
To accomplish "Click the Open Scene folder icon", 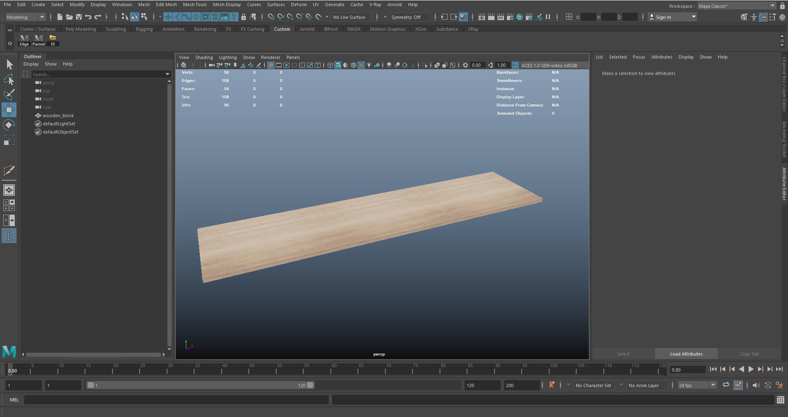I will 69,17.
